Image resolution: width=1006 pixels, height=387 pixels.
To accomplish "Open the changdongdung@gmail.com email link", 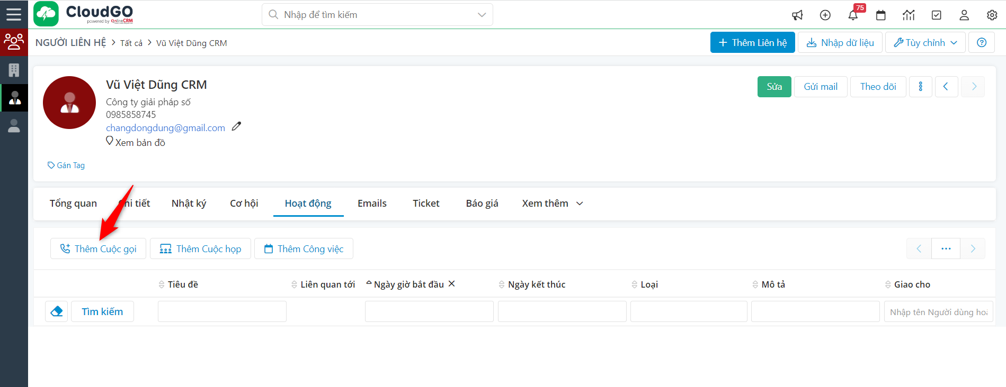I will coord(165,128).
